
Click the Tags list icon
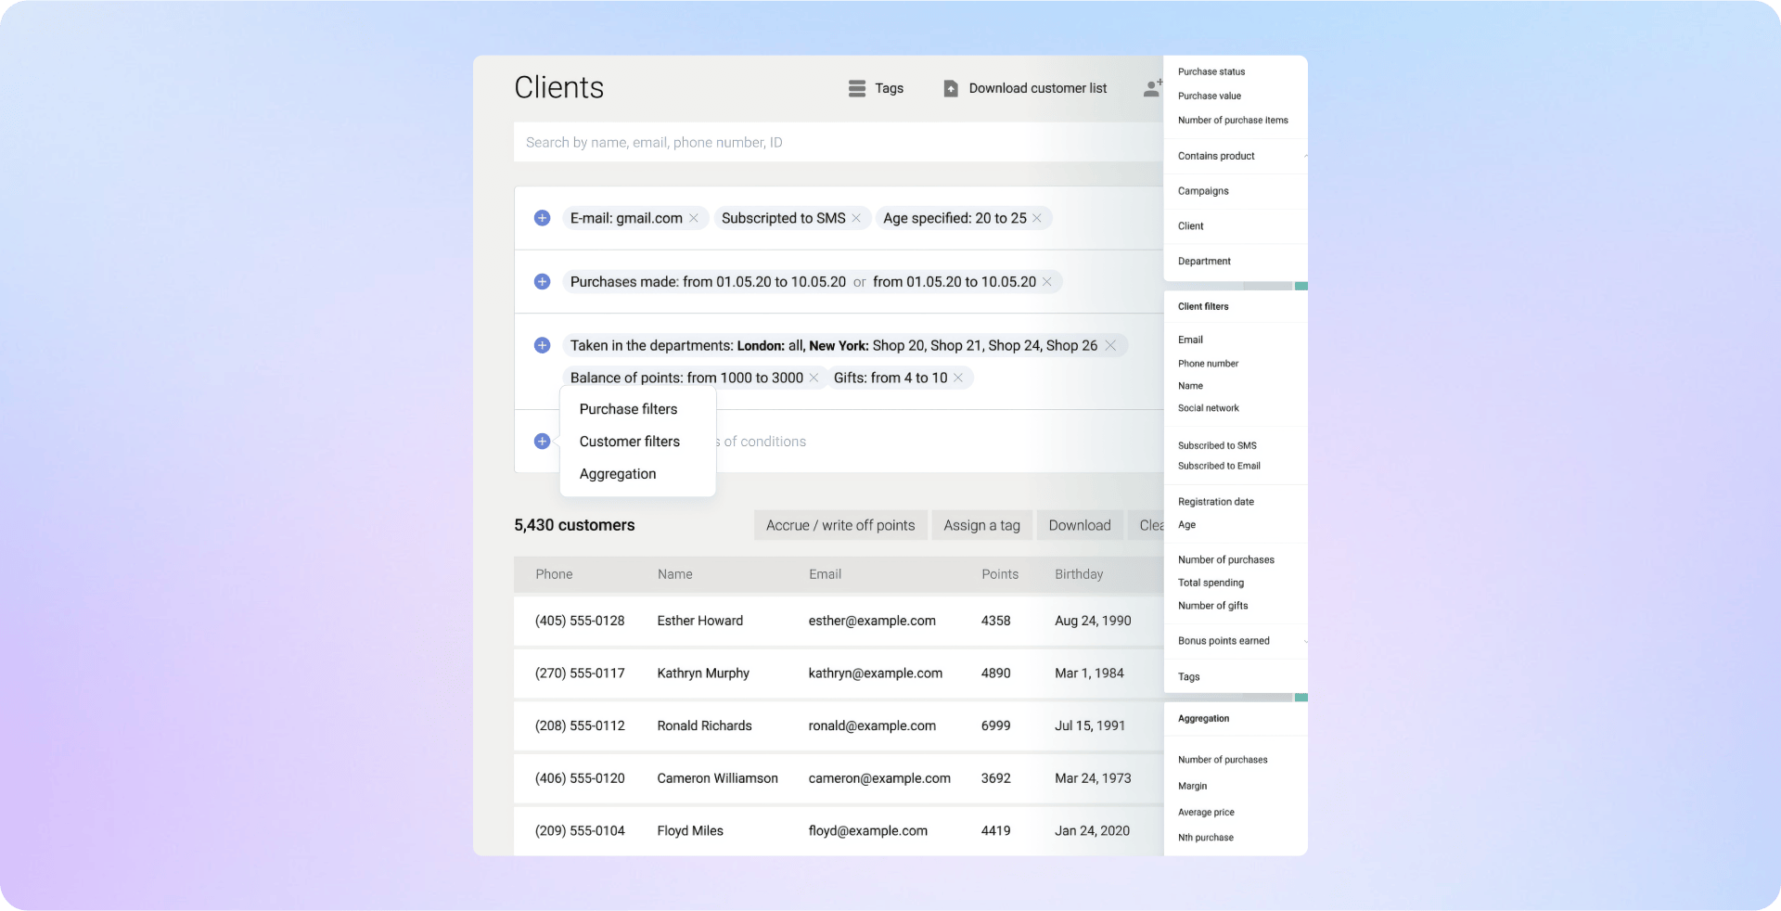[x=857, y=88]
